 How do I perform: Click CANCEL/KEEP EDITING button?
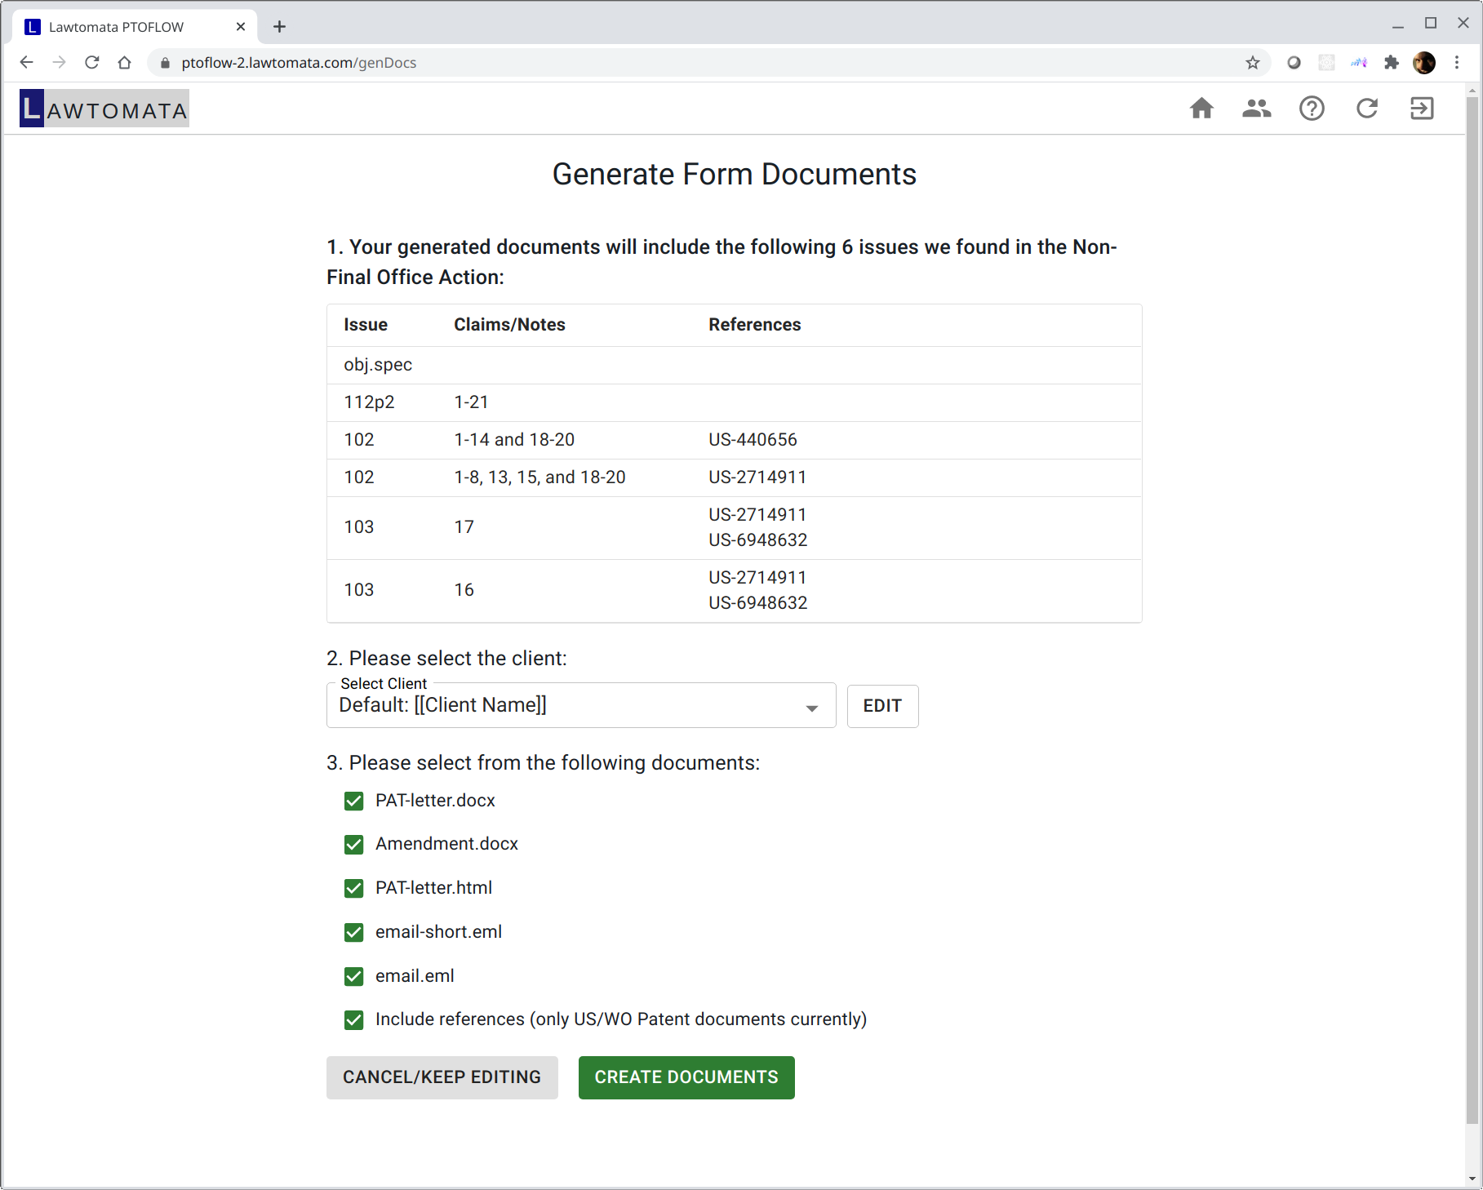(442, 1077)
